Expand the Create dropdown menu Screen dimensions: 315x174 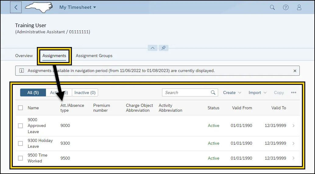tap(232, 92)
